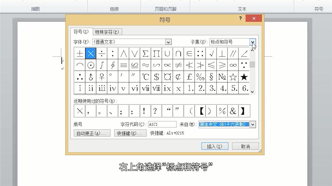This screenshot has width=332, height=186.
Task: Select the element-of ∈ symbol
Action: [x=189, y=53]
